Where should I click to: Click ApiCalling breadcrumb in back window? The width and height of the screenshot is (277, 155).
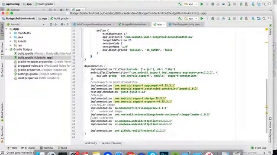click(11, 4)
